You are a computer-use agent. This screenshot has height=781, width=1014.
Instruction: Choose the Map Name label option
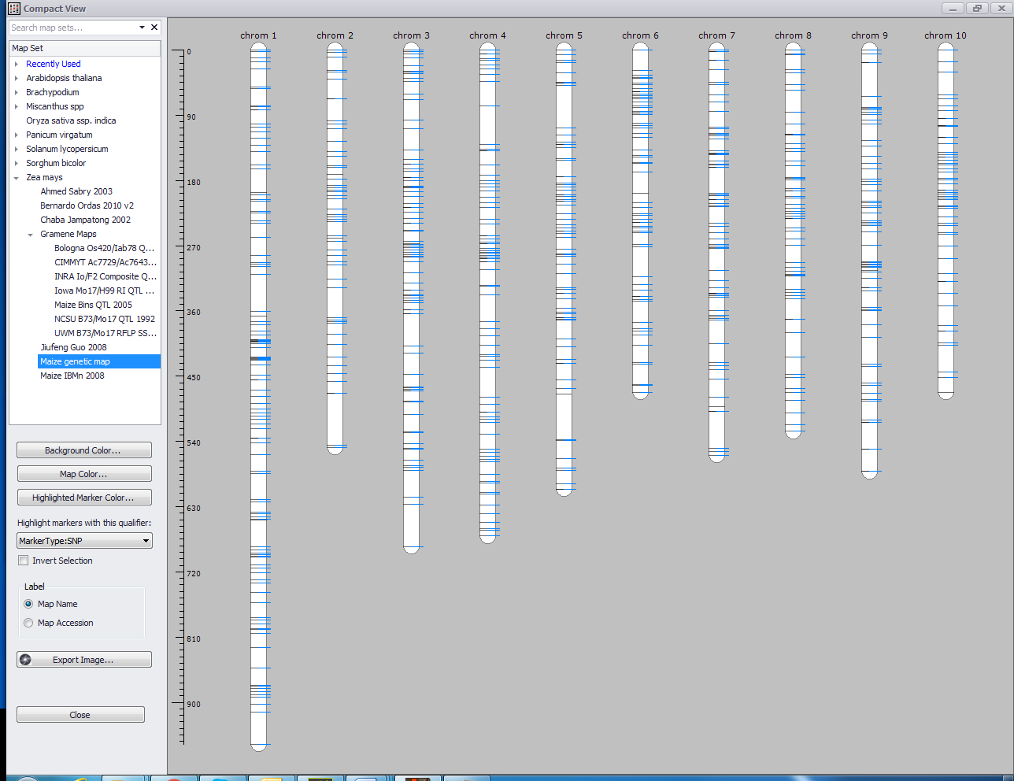point(28,604)
